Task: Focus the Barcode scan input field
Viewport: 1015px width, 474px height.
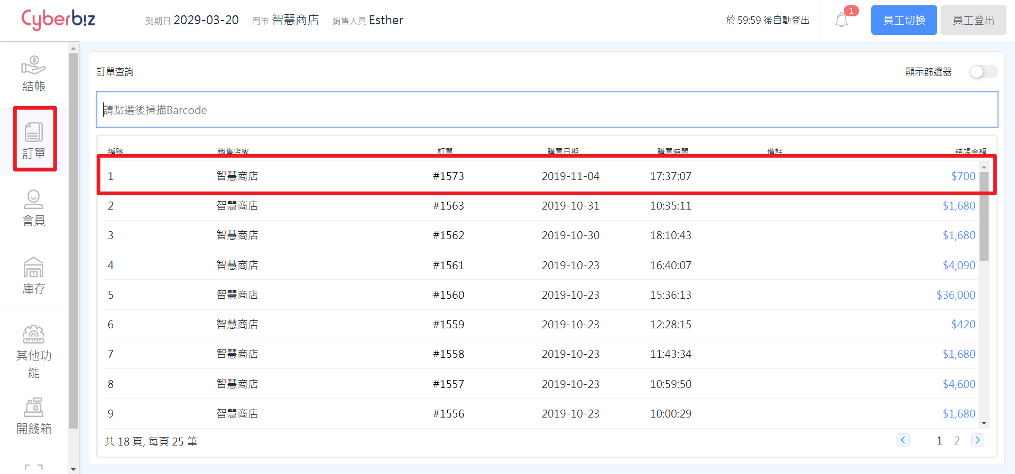Action: (547, 110)
